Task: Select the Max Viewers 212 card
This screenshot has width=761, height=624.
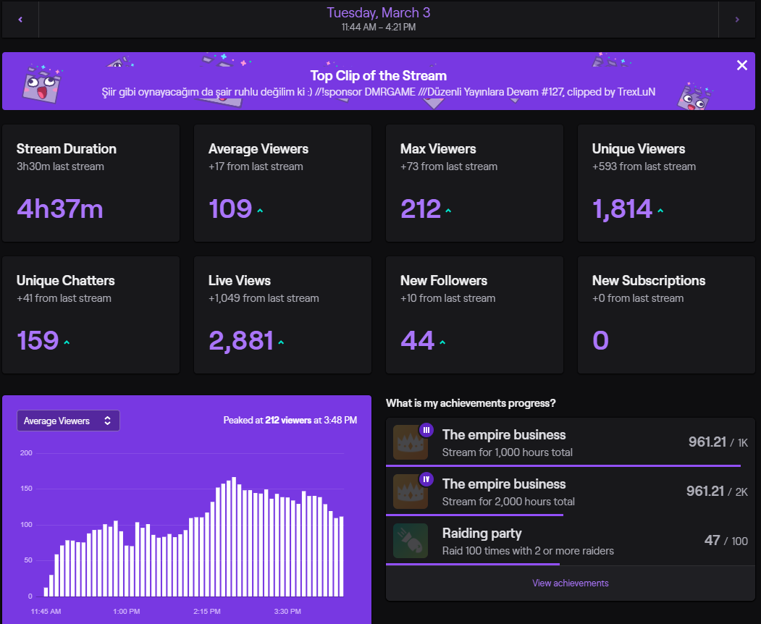Action: [x=474, y=183]
